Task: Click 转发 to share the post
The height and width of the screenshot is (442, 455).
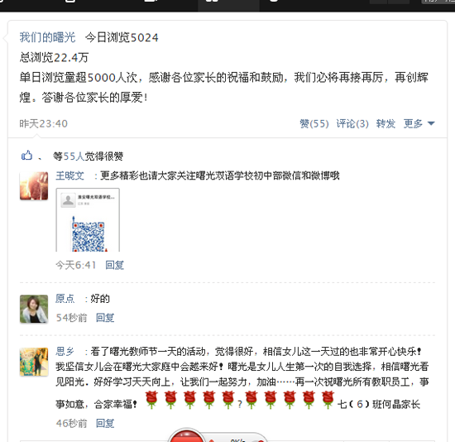Action: [x=386, y=123]
